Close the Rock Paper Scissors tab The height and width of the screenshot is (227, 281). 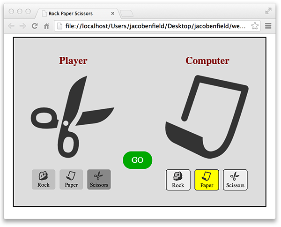pyautogui.click(x=113, y=14)
